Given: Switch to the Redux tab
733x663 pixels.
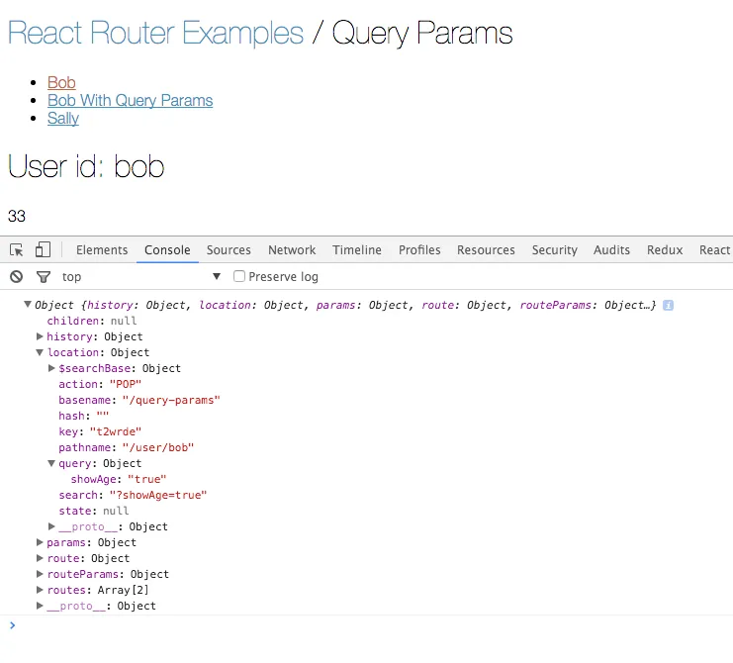Looking at the screenshot, I should click(665, 250).
